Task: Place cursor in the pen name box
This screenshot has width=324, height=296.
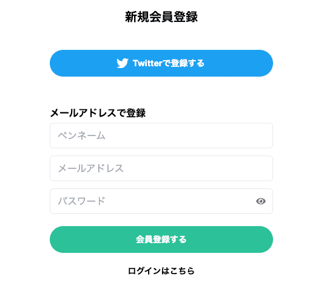Action: [161, 136]
